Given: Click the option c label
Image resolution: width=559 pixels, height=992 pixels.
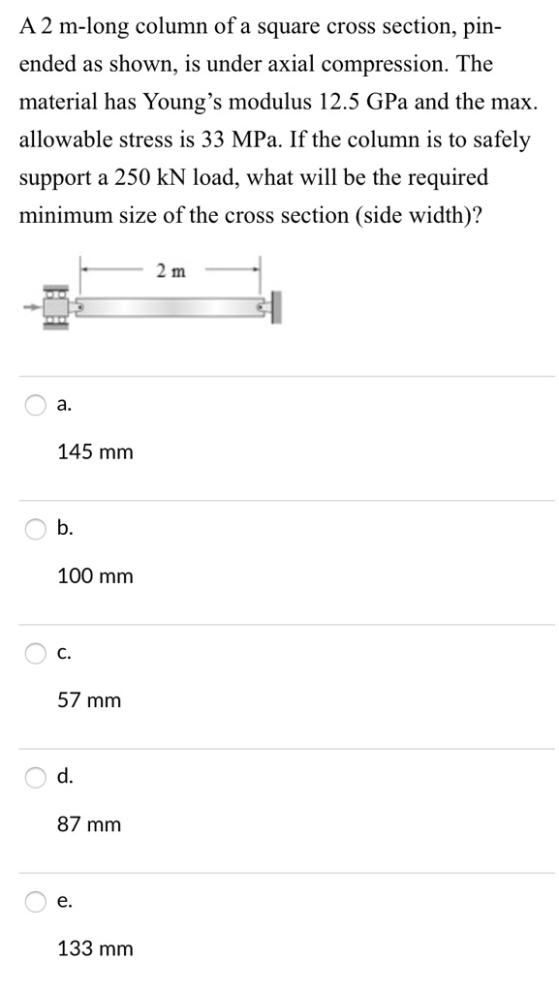Looking at the screenshot, I should point(65,653).
